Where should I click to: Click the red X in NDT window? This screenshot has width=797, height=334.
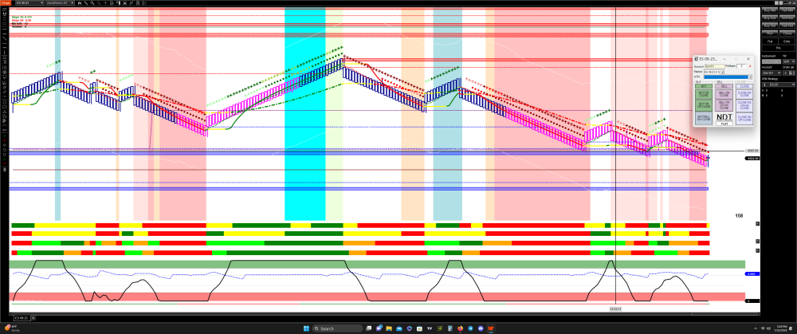click(x=750, y=66)
